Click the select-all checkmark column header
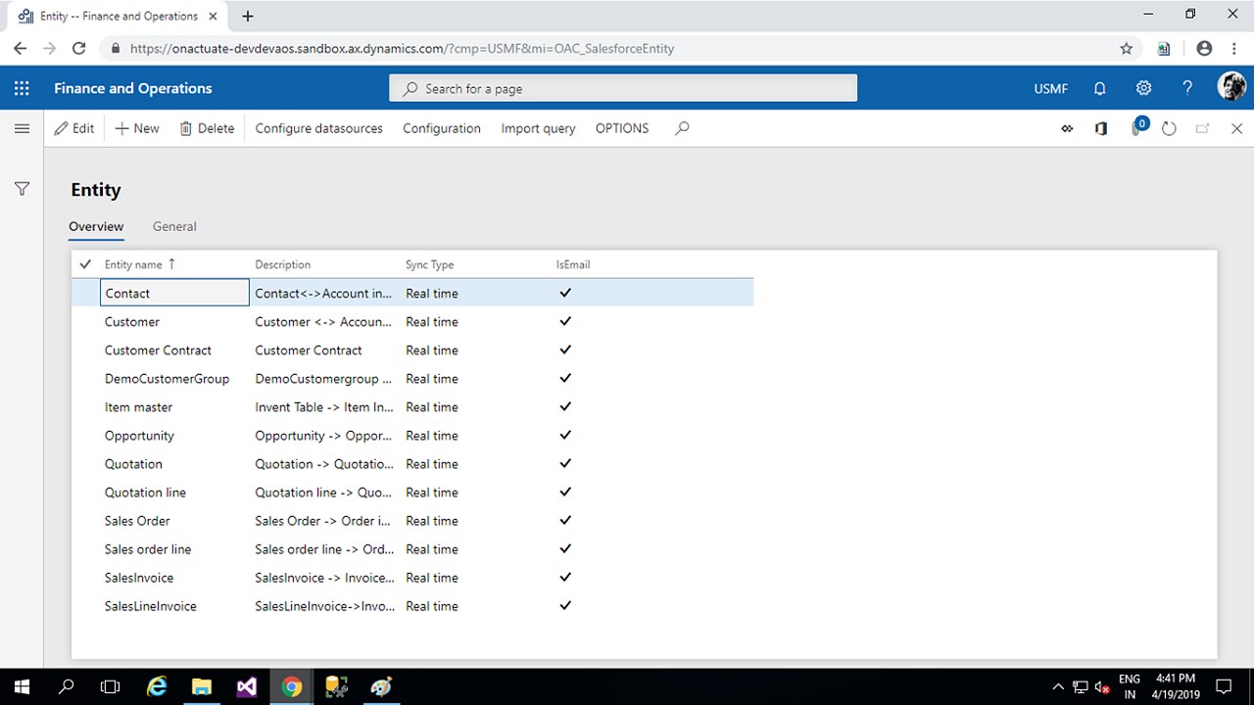The width and height of the screenshot is (1254, 705). coord(84,264)
